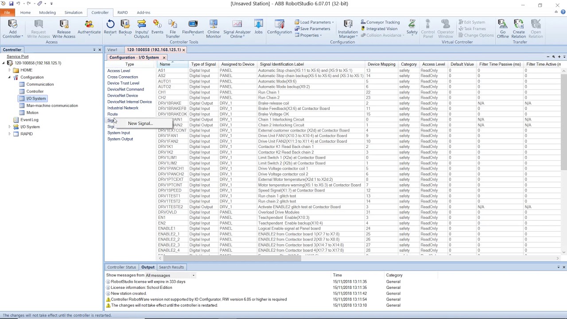This screenshot has height=319, width=567.
Task: Sort by Device Mapping column header
Action: click(x=381, y=64)
